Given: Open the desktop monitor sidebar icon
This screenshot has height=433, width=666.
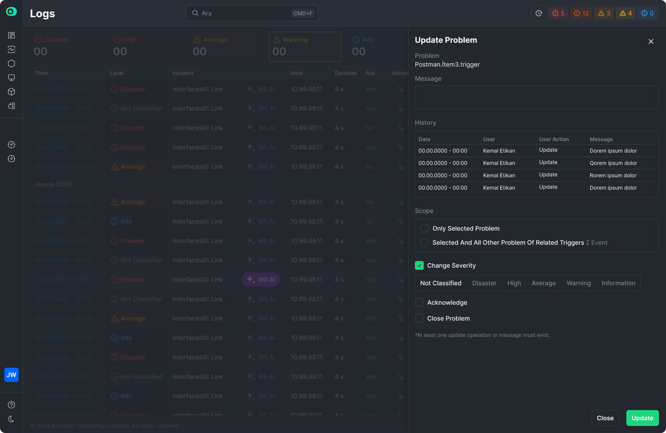Looking at the screenshot, I should click(x=11, y=78).
